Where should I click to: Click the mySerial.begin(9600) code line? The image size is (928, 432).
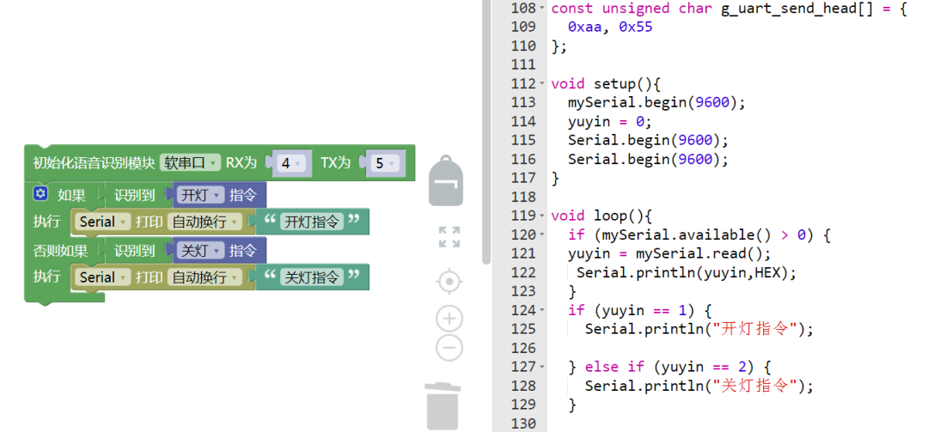point(657,102)
